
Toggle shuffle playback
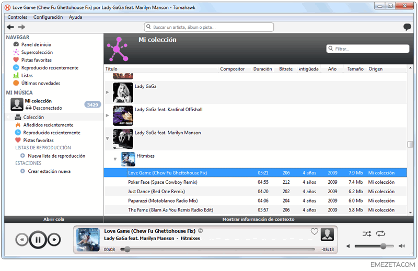[x=367, y=234]
